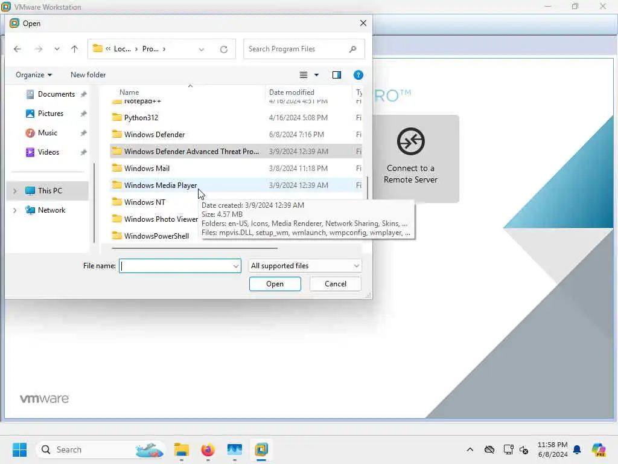Click the Loc breadcrumb segment

click(122, 49)
